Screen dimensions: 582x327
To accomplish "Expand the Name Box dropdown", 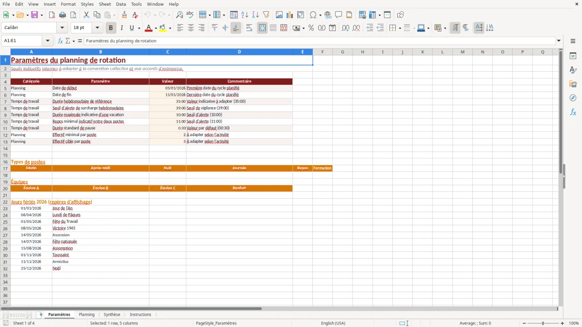I will coord(48,41).
